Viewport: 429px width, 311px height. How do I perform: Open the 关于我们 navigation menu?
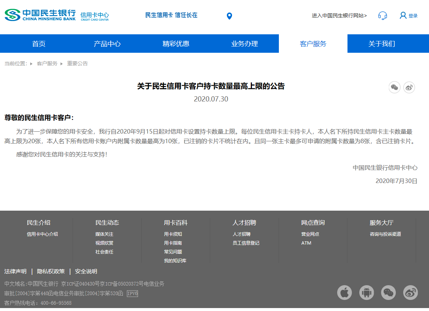pos(382,44)
